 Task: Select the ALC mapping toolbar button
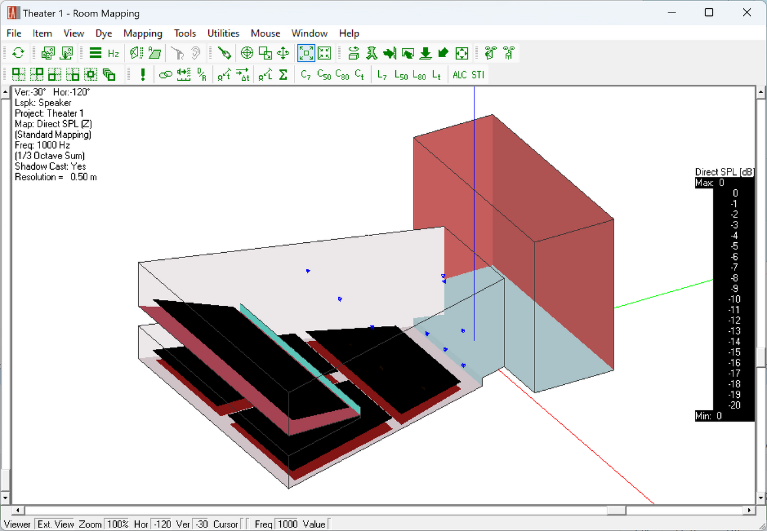coord(459,75)
